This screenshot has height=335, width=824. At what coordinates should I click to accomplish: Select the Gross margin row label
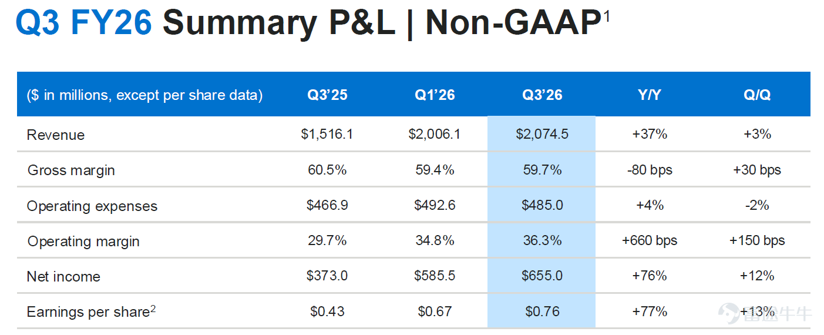71,170
